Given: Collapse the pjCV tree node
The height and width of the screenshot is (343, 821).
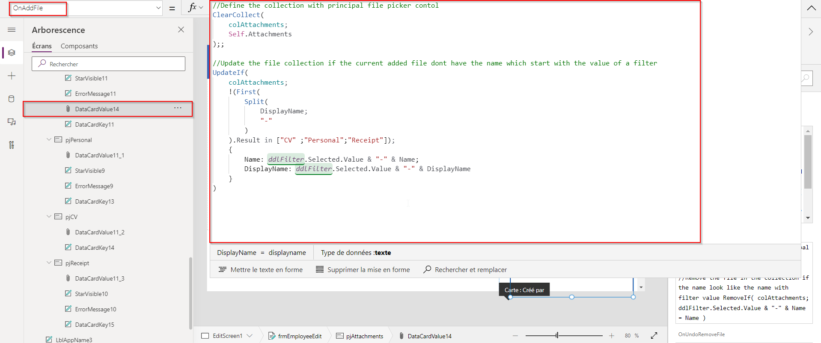Looking at the screenshot, I should click(x=49, y=216).
